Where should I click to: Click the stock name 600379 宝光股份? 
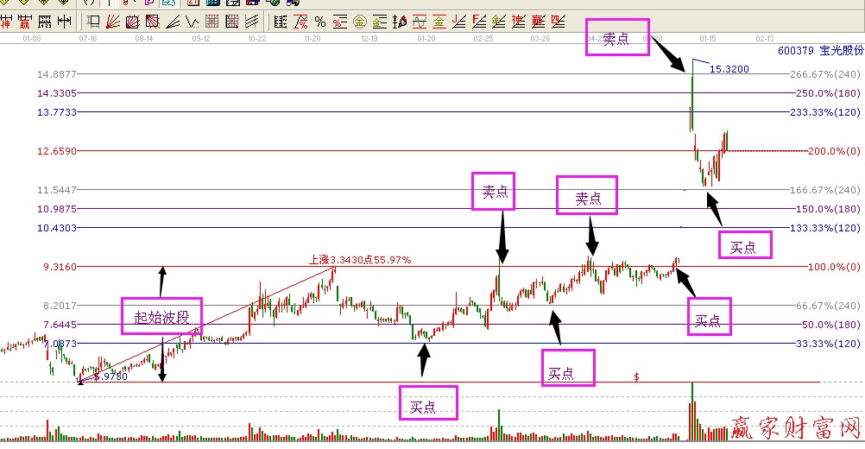(x=819, y=51)
